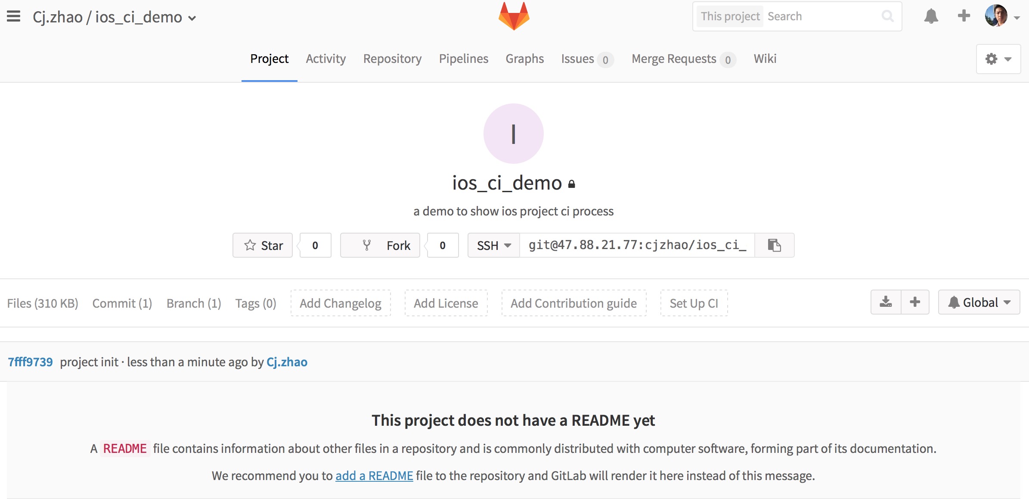Click the GitLab logo
The width and height of the screenshot is (1029, 499).
(x=514, y=16)
